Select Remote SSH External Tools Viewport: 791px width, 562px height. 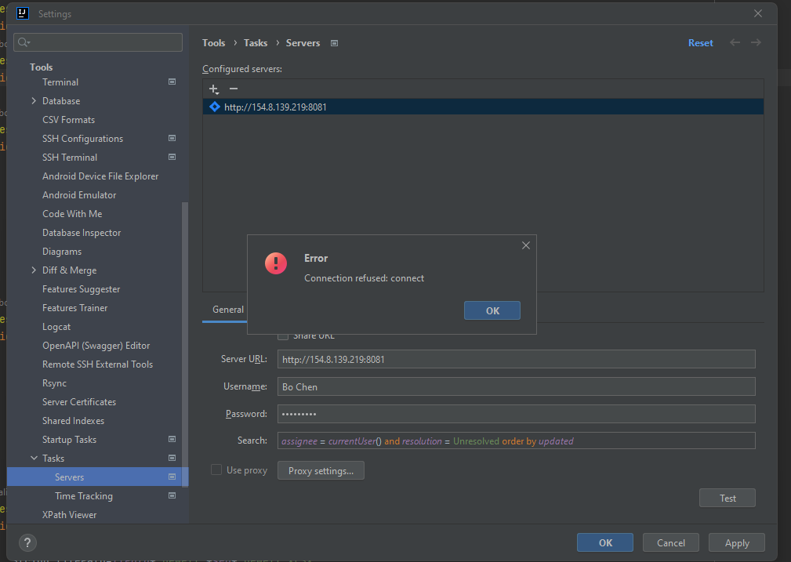point(97,364)
